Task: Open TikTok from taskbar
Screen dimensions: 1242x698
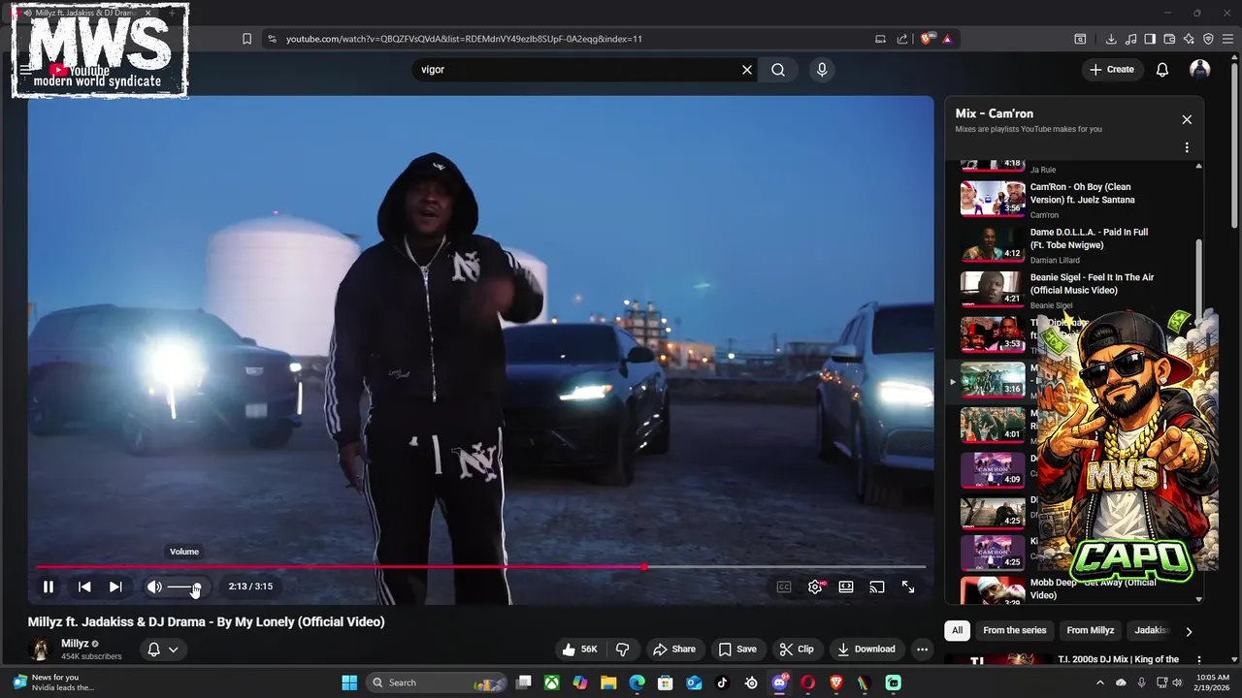Action: 722,682
